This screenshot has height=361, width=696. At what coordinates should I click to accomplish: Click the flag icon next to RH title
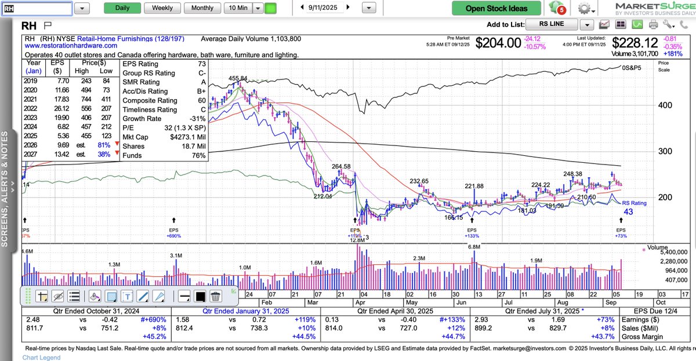(48, 25)
